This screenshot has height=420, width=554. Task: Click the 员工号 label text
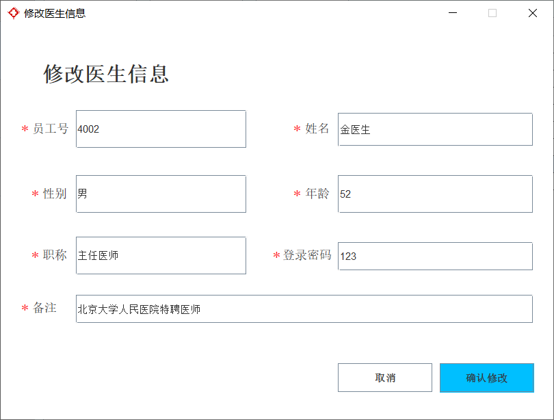click(x=51, y=129)
